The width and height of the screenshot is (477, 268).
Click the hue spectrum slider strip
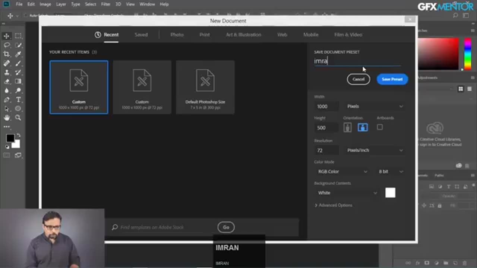click(x=468, y=53)
